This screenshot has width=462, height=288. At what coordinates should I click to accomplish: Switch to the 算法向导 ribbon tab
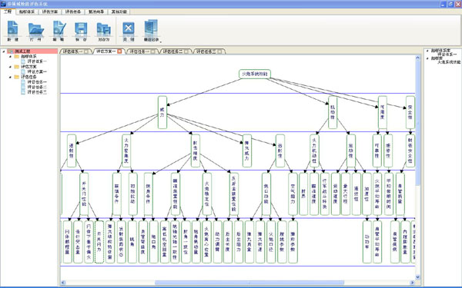pos(96,12)
